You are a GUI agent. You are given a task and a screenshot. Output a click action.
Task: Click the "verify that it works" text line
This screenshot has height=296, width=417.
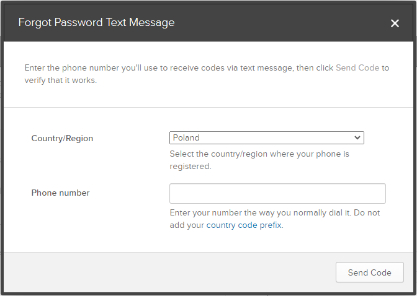pos(60,81)
